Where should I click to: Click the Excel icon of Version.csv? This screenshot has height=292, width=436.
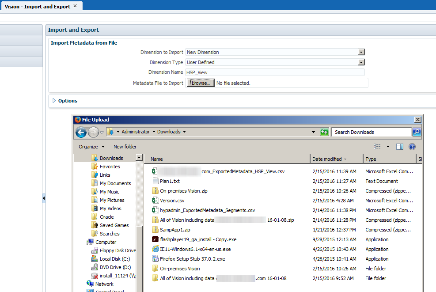pyautogui.click(x=155, y=201)
